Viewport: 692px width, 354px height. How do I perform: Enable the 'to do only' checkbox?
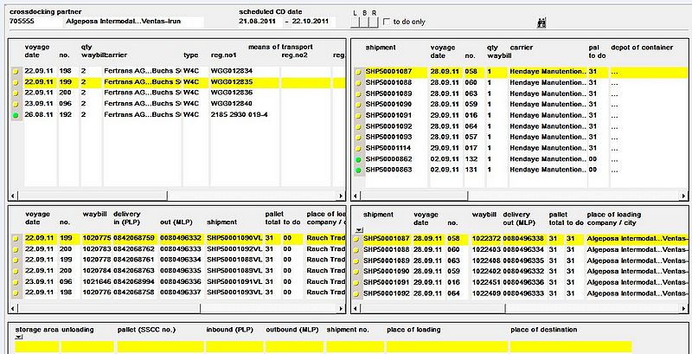coord(387,22)
